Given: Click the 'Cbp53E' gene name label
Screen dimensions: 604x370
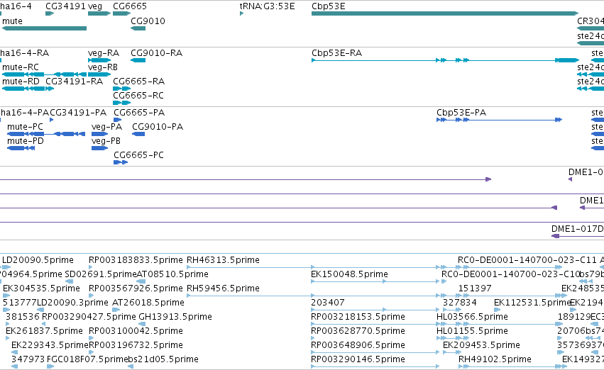Looking at the screenshot, I should pyautogui.click(x=328, y=6).
